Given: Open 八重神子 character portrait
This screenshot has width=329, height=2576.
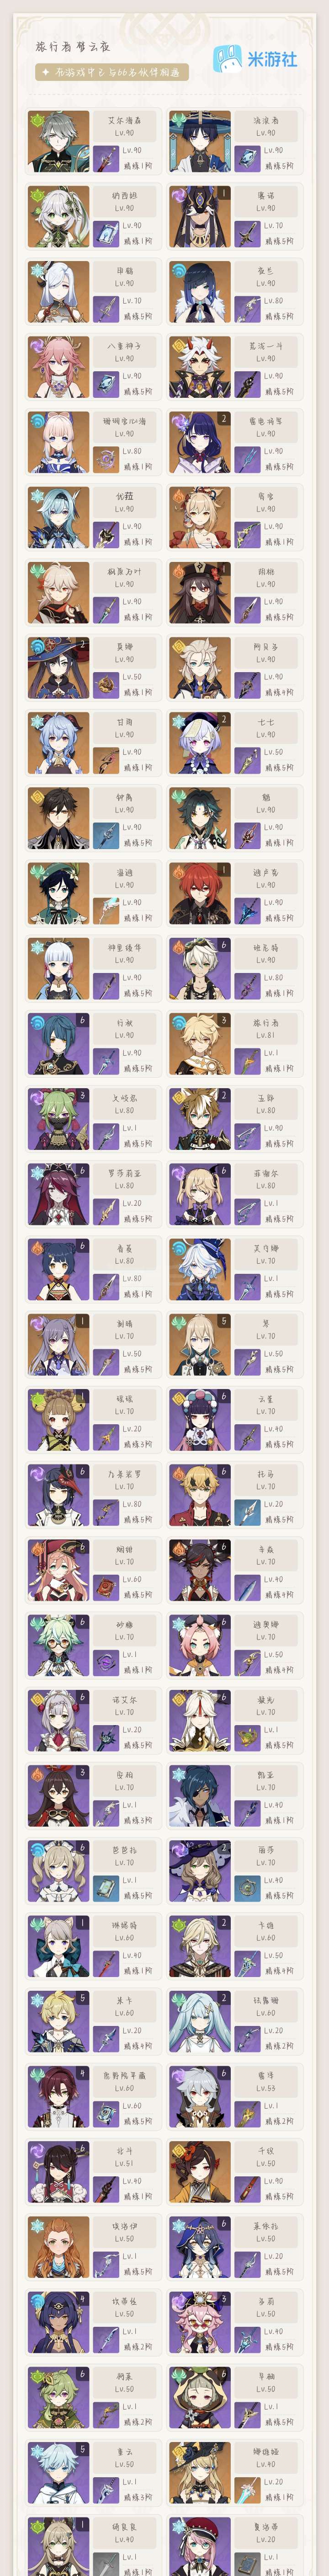Looking at the screenshot, I should tap(59, 367).
